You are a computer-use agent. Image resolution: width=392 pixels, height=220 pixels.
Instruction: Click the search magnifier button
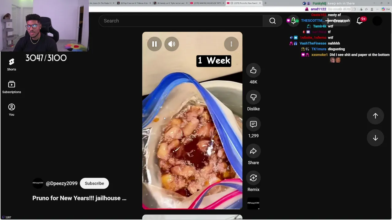coord(273,21)
